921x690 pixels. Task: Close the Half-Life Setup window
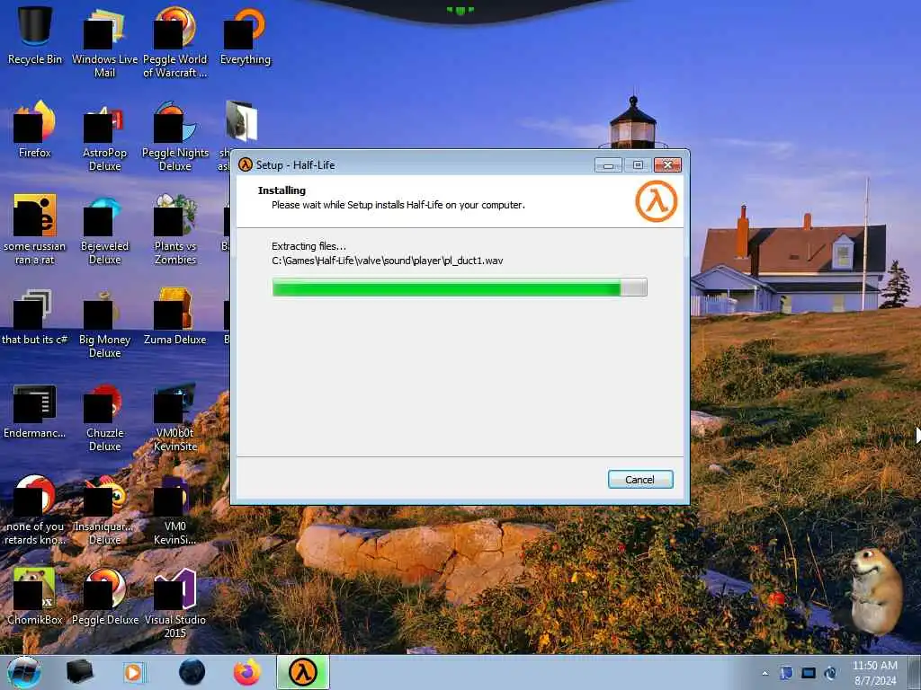pos(668,165)
